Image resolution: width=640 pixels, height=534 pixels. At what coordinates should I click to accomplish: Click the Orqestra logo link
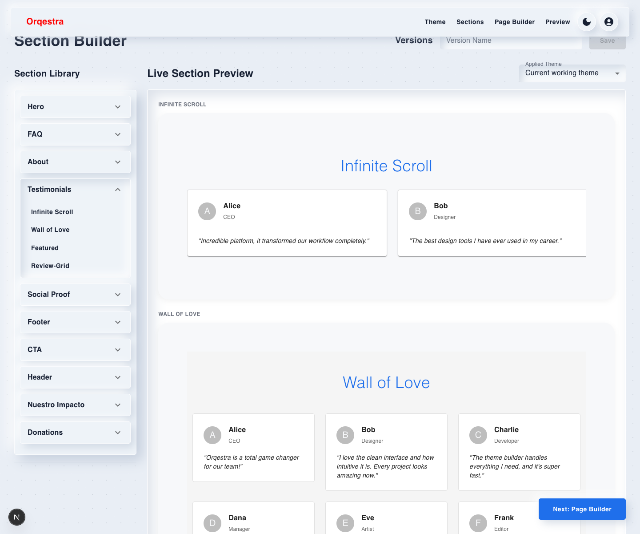45,21
